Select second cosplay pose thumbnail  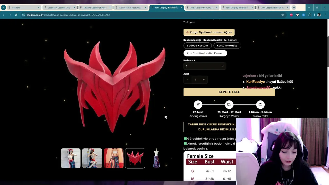point(92,158)
